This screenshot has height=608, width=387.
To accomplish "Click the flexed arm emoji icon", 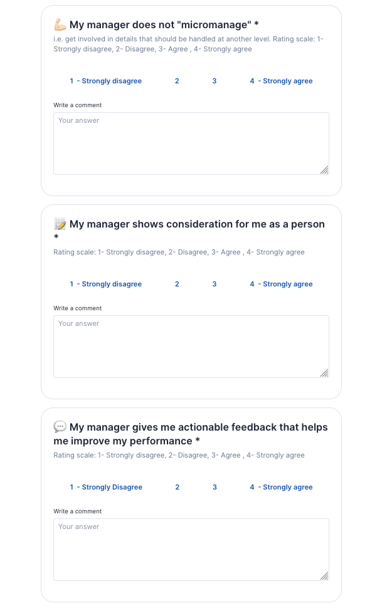I will (60, 25).
